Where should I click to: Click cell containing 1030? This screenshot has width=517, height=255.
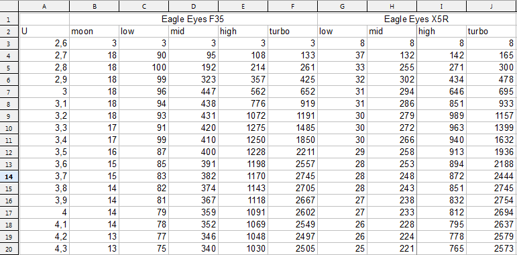(243, 249)
